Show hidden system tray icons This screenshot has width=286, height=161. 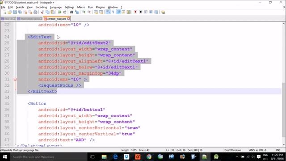pos(237,157)
